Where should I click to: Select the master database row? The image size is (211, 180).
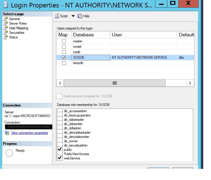pos(125,41)
